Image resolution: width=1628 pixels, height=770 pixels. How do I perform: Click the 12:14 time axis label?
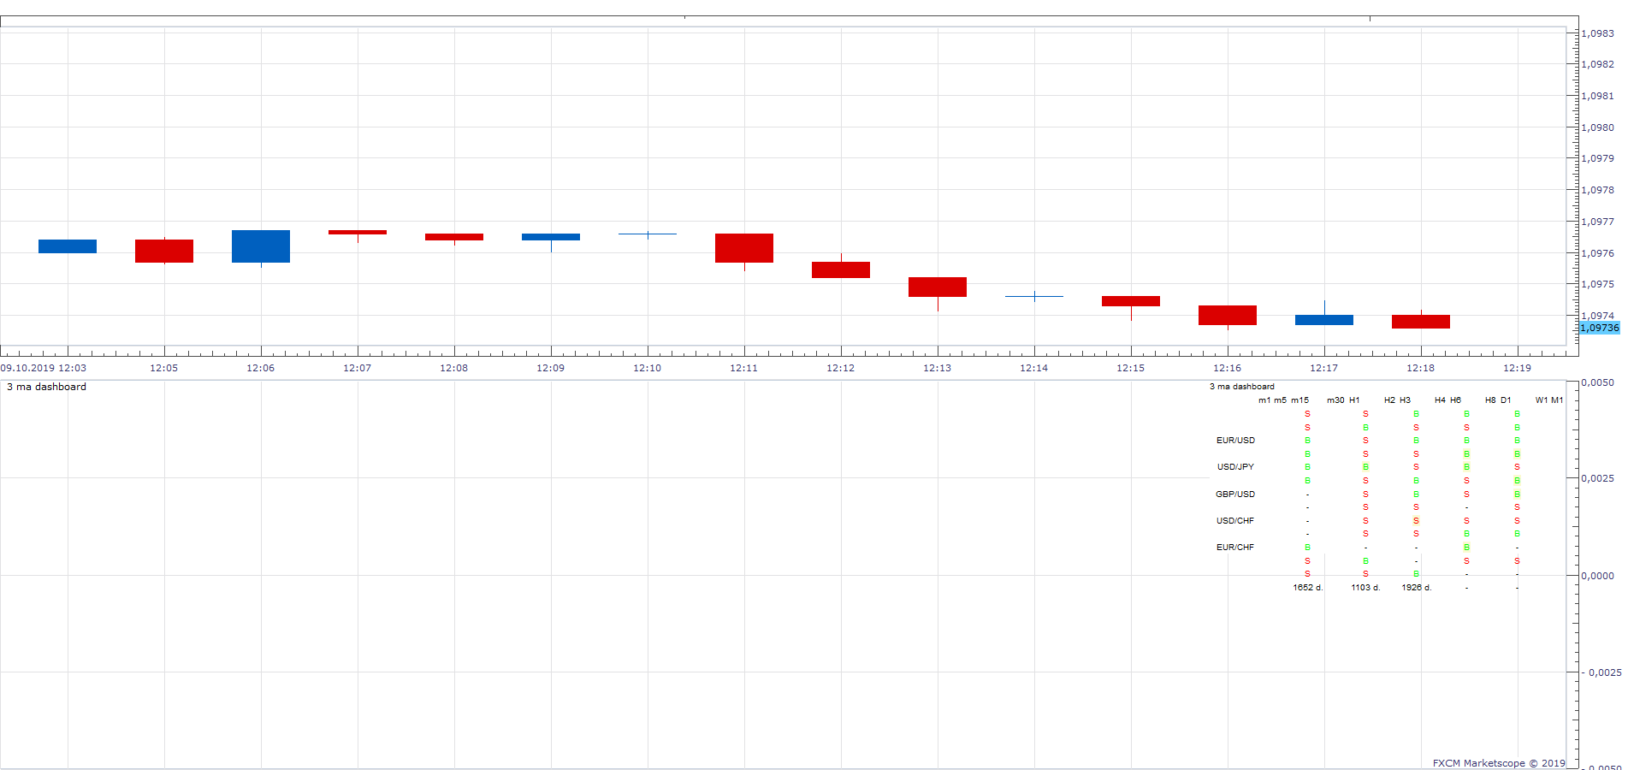(1034, 368)
